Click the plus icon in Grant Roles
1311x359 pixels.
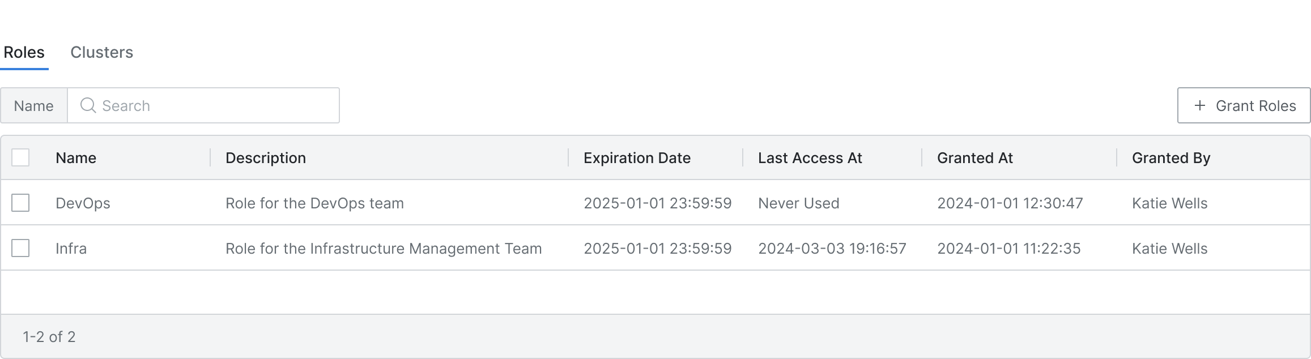(1199, 105)
